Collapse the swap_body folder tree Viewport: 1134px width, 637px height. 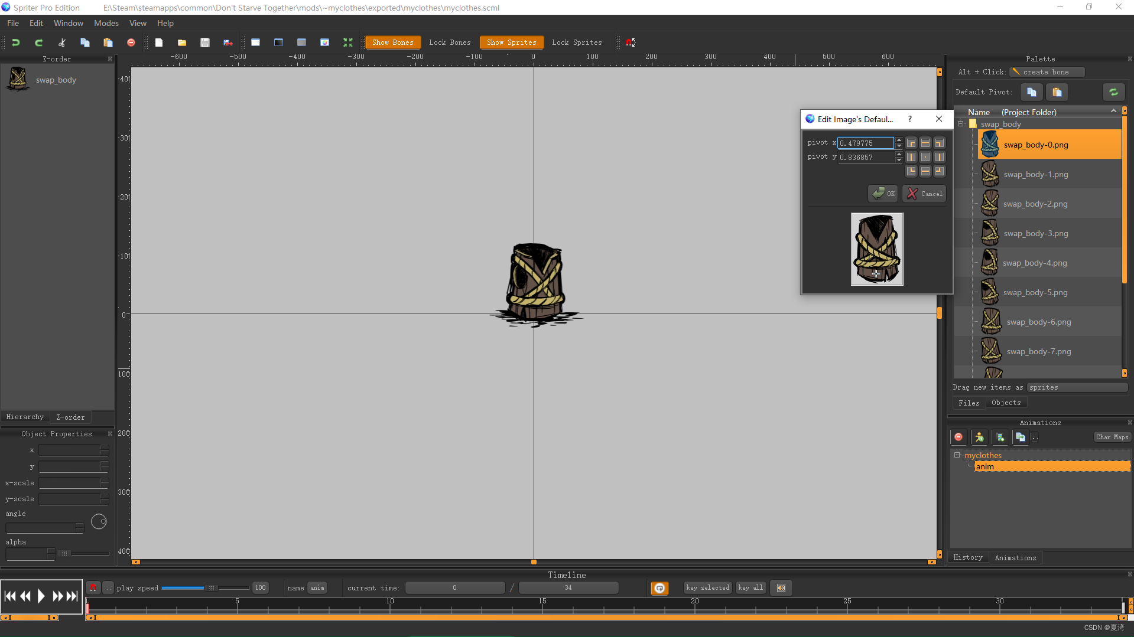[961, 124]
